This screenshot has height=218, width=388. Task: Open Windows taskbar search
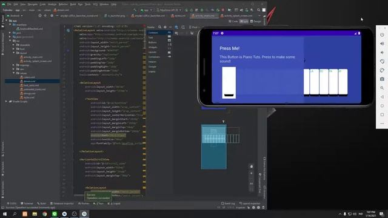pos(15,214)
